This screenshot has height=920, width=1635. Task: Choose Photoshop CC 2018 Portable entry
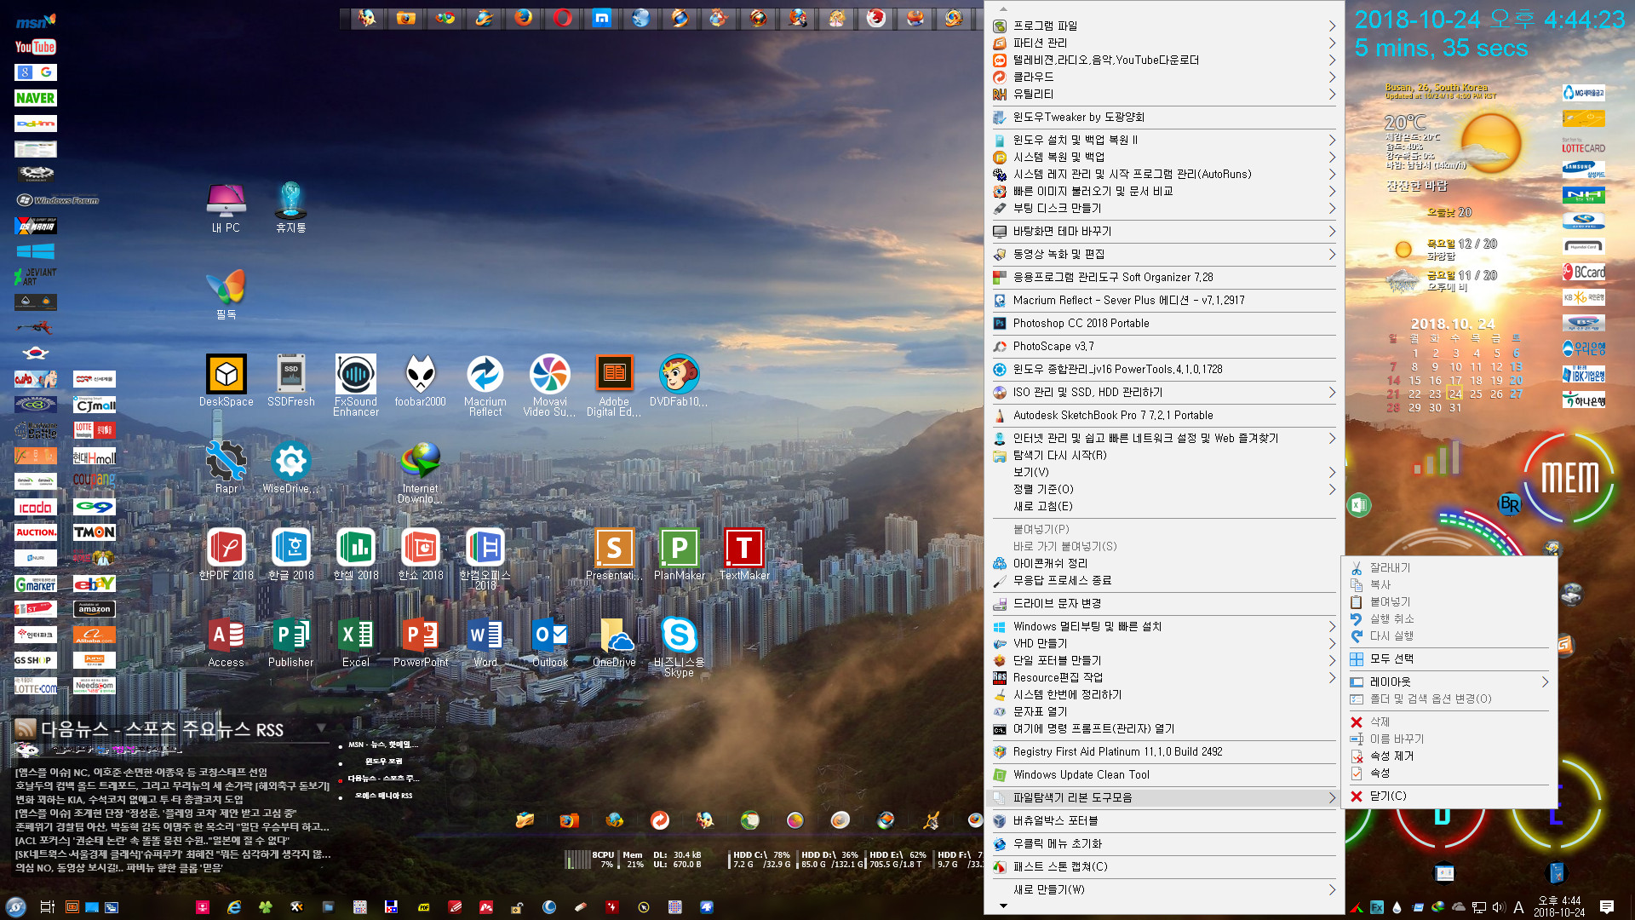(x=1164, y=323)
